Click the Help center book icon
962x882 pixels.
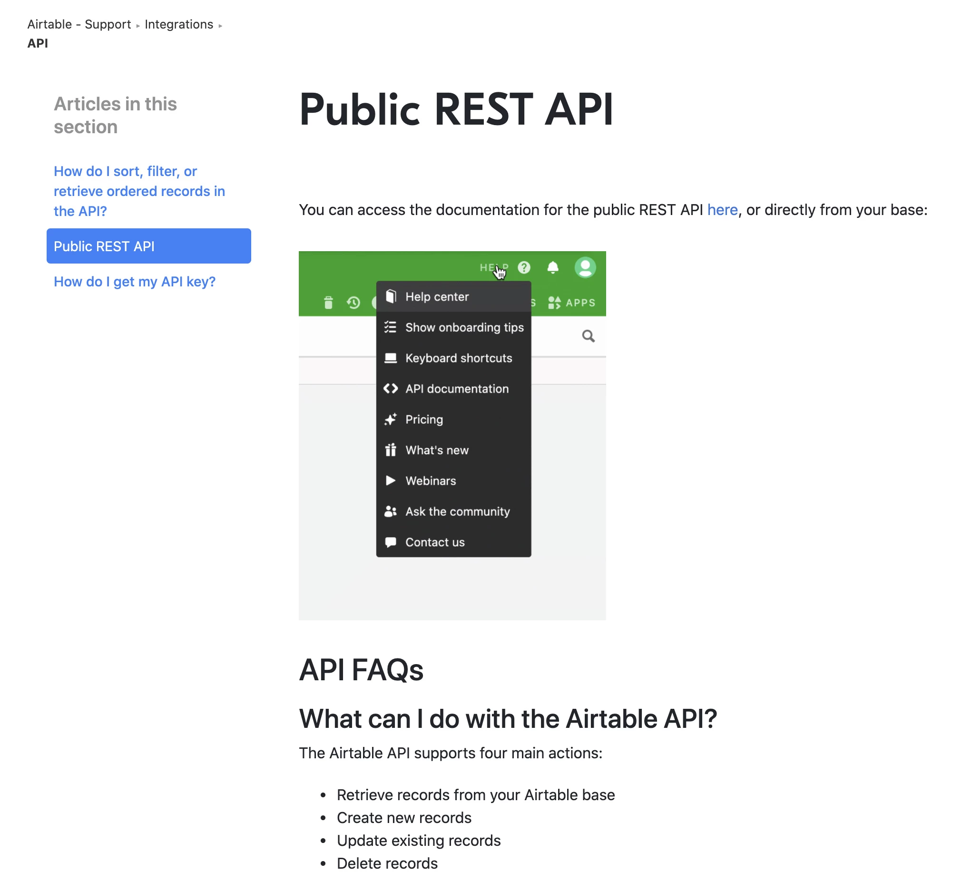pyautogui.click(x=391, y=297)
